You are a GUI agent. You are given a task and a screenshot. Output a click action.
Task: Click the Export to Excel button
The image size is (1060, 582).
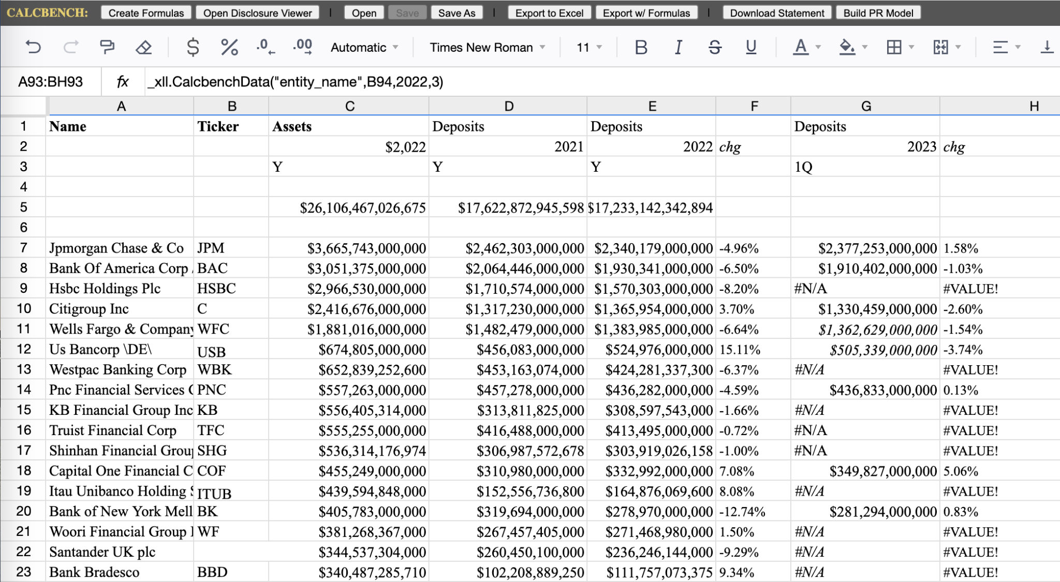coord(549,13)
